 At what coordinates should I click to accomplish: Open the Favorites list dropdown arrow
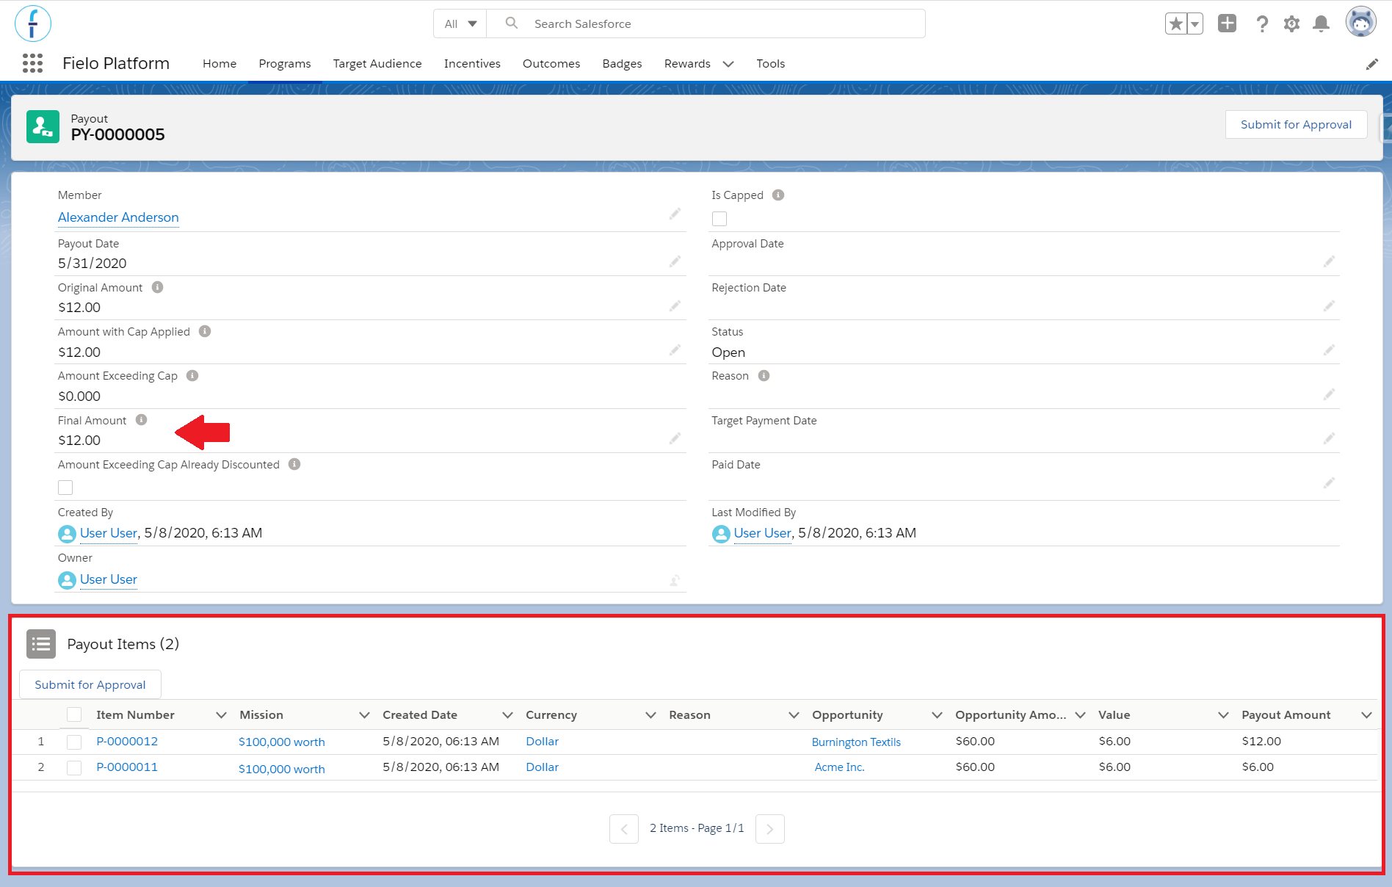click(1195, 23)
